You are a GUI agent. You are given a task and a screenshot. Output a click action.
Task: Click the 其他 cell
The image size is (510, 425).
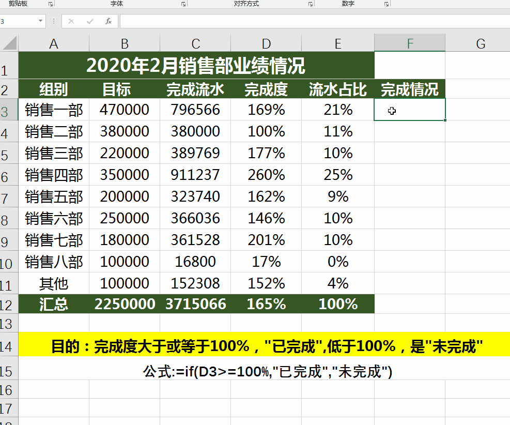(54, 283)
